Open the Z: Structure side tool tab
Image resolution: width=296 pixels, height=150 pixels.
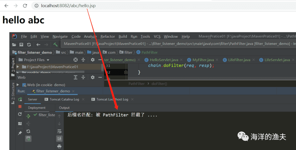(13, 93)
